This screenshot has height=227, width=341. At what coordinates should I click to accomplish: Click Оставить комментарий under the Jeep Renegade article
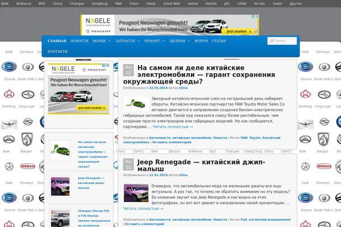144,224
